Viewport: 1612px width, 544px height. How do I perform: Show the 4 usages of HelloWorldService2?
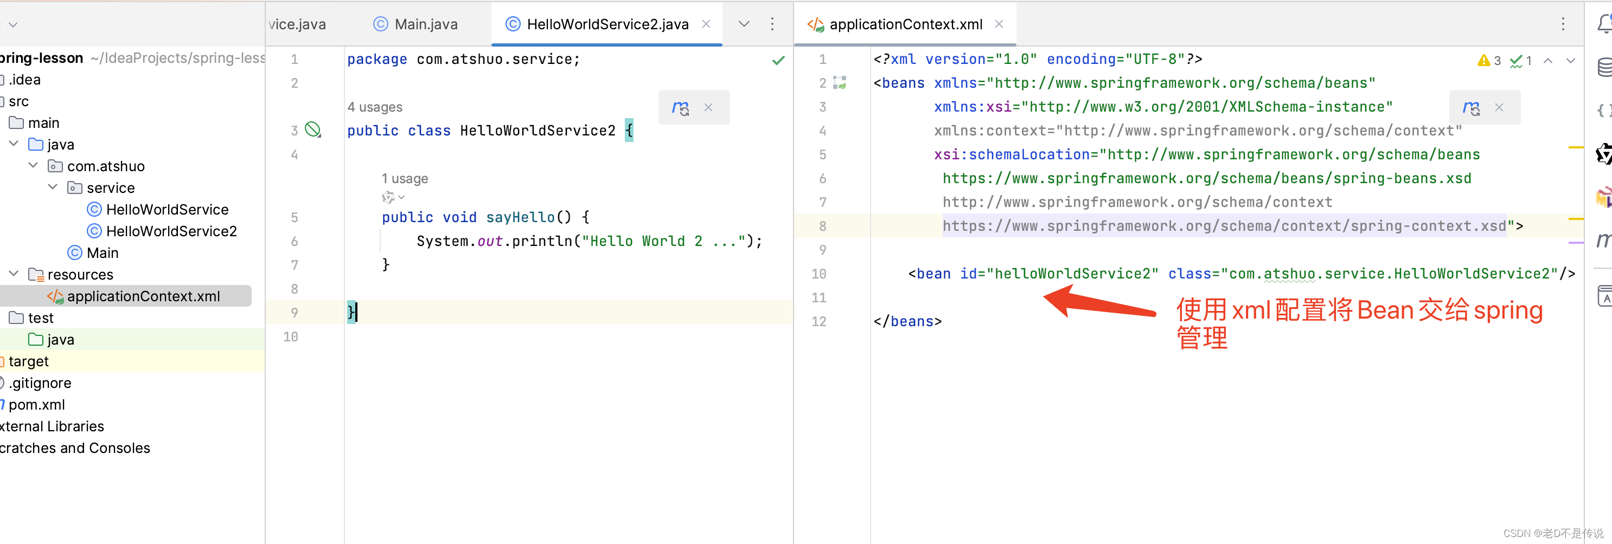(x=375, y=107)
